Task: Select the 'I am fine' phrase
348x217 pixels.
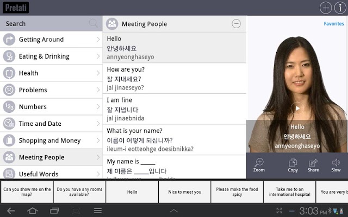Action: [x=174, y=109]
